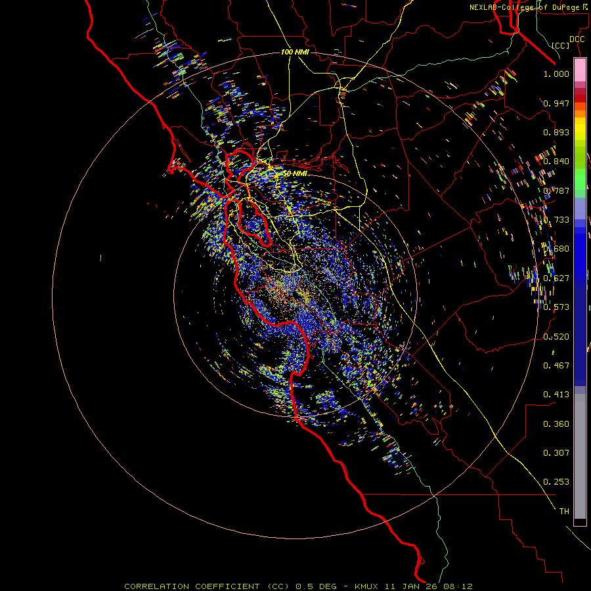Click the [CC] units label
Image resolution: width=591 pixels, height=591 pixels.
click(560, 45)
